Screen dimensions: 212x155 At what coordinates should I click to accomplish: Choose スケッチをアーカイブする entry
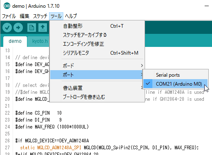click(x=97, y=35)
